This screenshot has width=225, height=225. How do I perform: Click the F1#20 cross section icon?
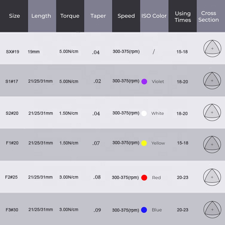(212, 144)
